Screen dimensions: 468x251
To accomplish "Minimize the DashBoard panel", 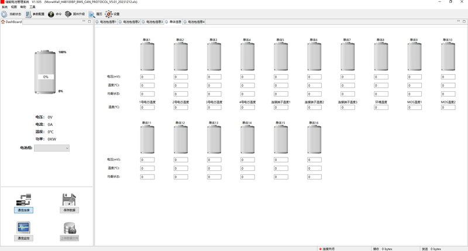I will [84, 22].
